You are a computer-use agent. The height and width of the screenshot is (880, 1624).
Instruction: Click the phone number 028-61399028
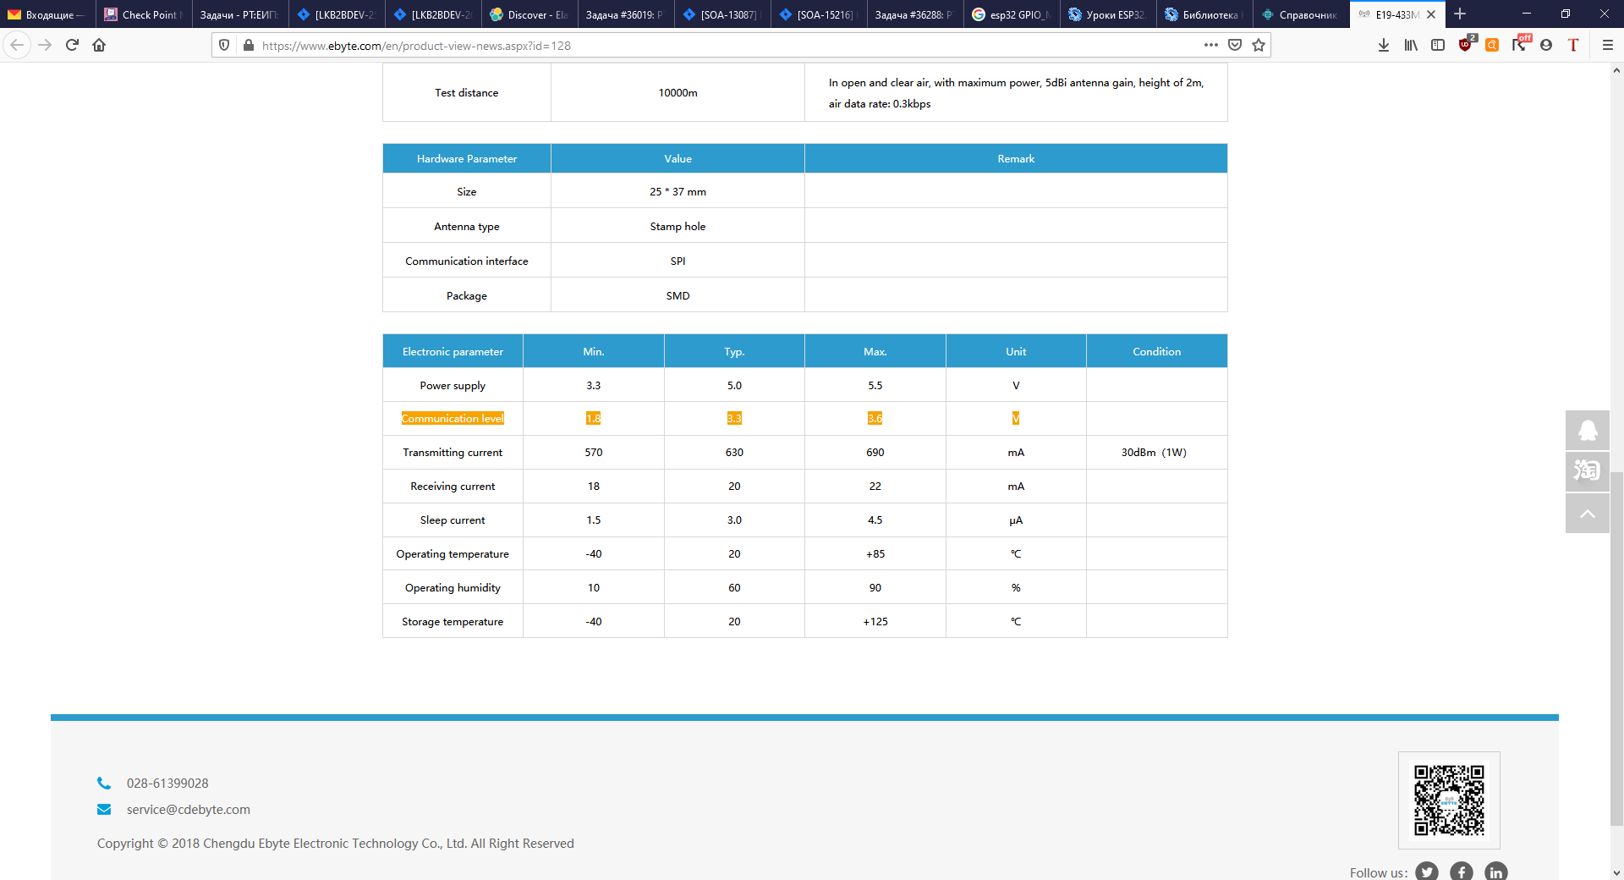pyautogui.click(x=167, y=784)
